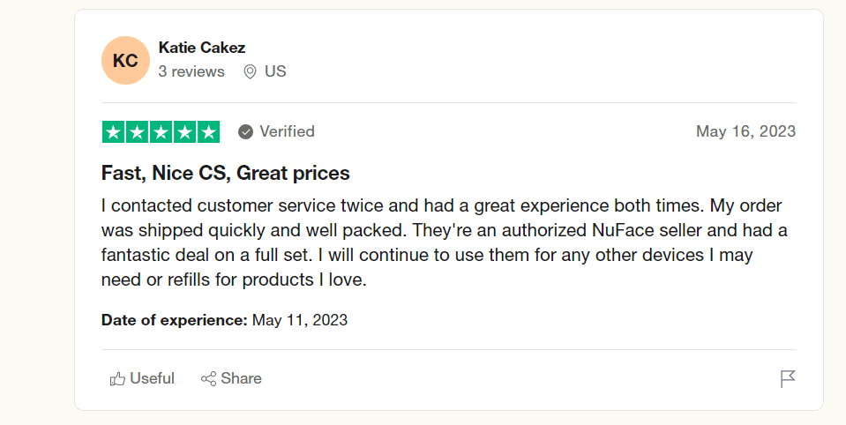Click the Verified label text

(x=287, y=131)
